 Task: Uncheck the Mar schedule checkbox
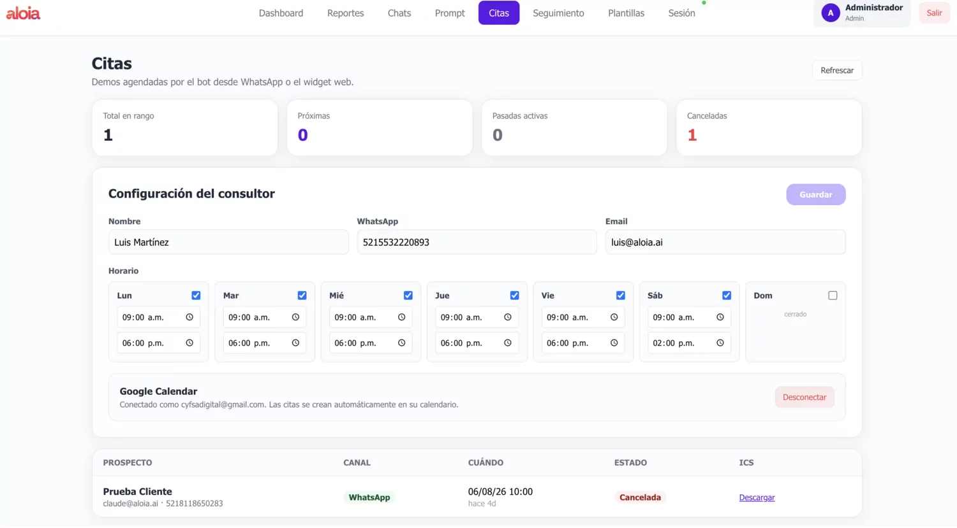coord(302,296)
